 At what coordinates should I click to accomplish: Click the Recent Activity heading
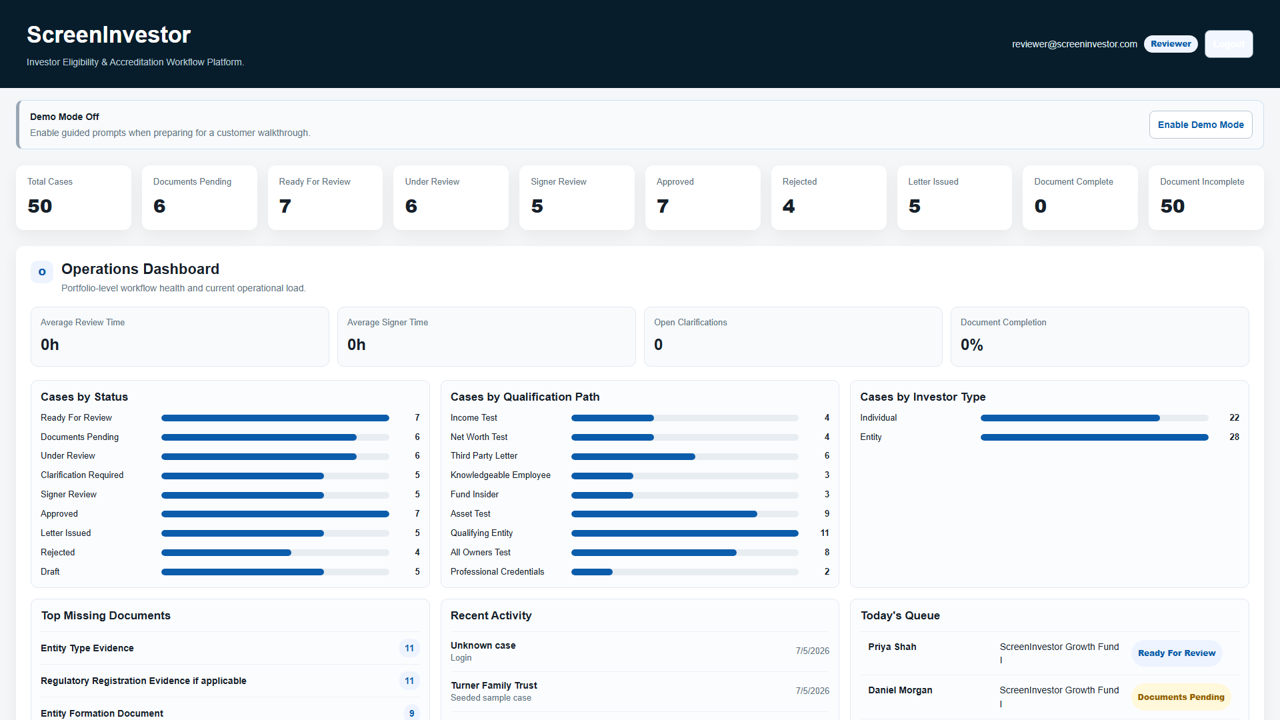coord(491,615)
